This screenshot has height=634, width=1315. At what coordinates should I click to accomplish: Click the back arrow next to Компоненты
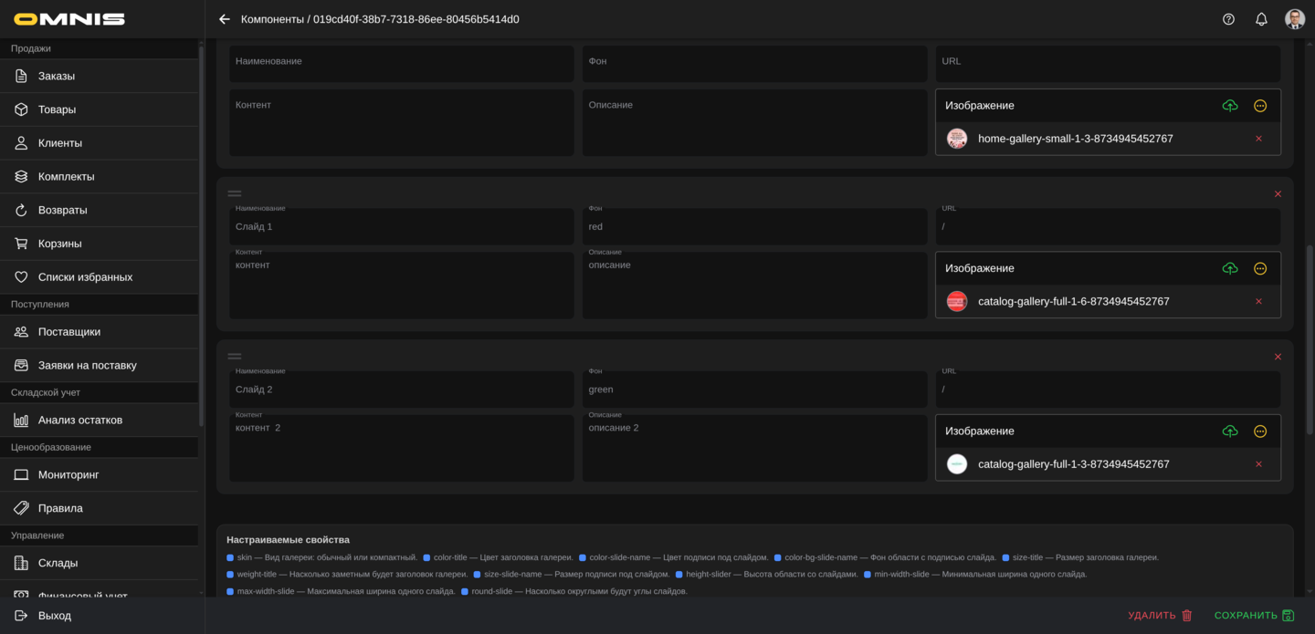tap(225, 19)
